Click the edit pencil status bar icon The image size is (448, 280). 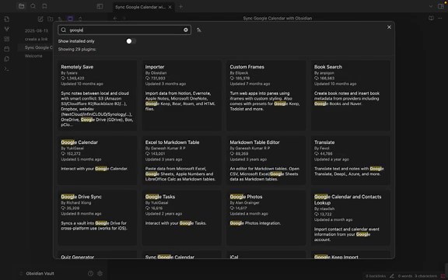pyautogui.click(x=392, y=276)
